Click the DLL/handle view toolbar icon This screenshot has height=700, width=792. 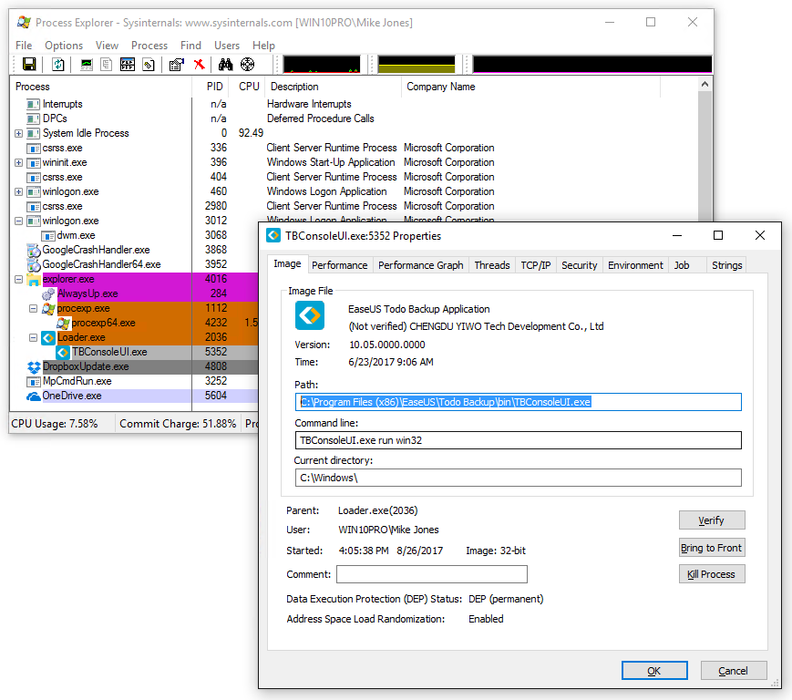pyautogui.click(x=149, y=65)
